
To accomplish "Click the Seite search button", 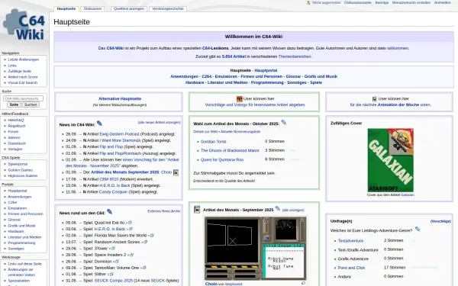I will (14, 104).
